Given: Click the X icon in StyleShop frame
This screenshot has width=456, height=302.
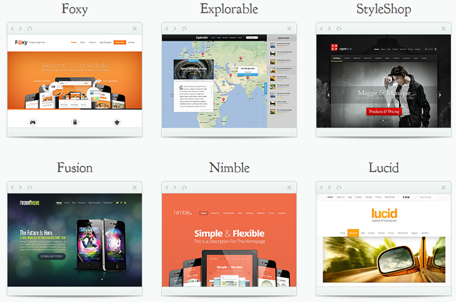Looking at the screenshot, I should (x=443, y=29).
